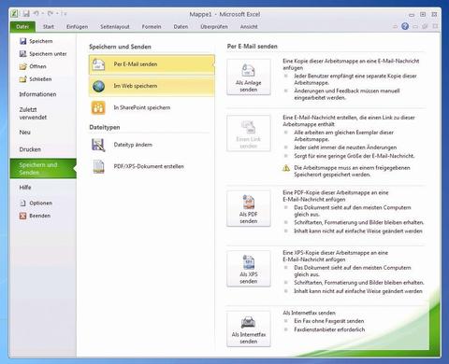Switch to the Formeln tab
Viewport: 449px width, 364px height.
(152, 27)
